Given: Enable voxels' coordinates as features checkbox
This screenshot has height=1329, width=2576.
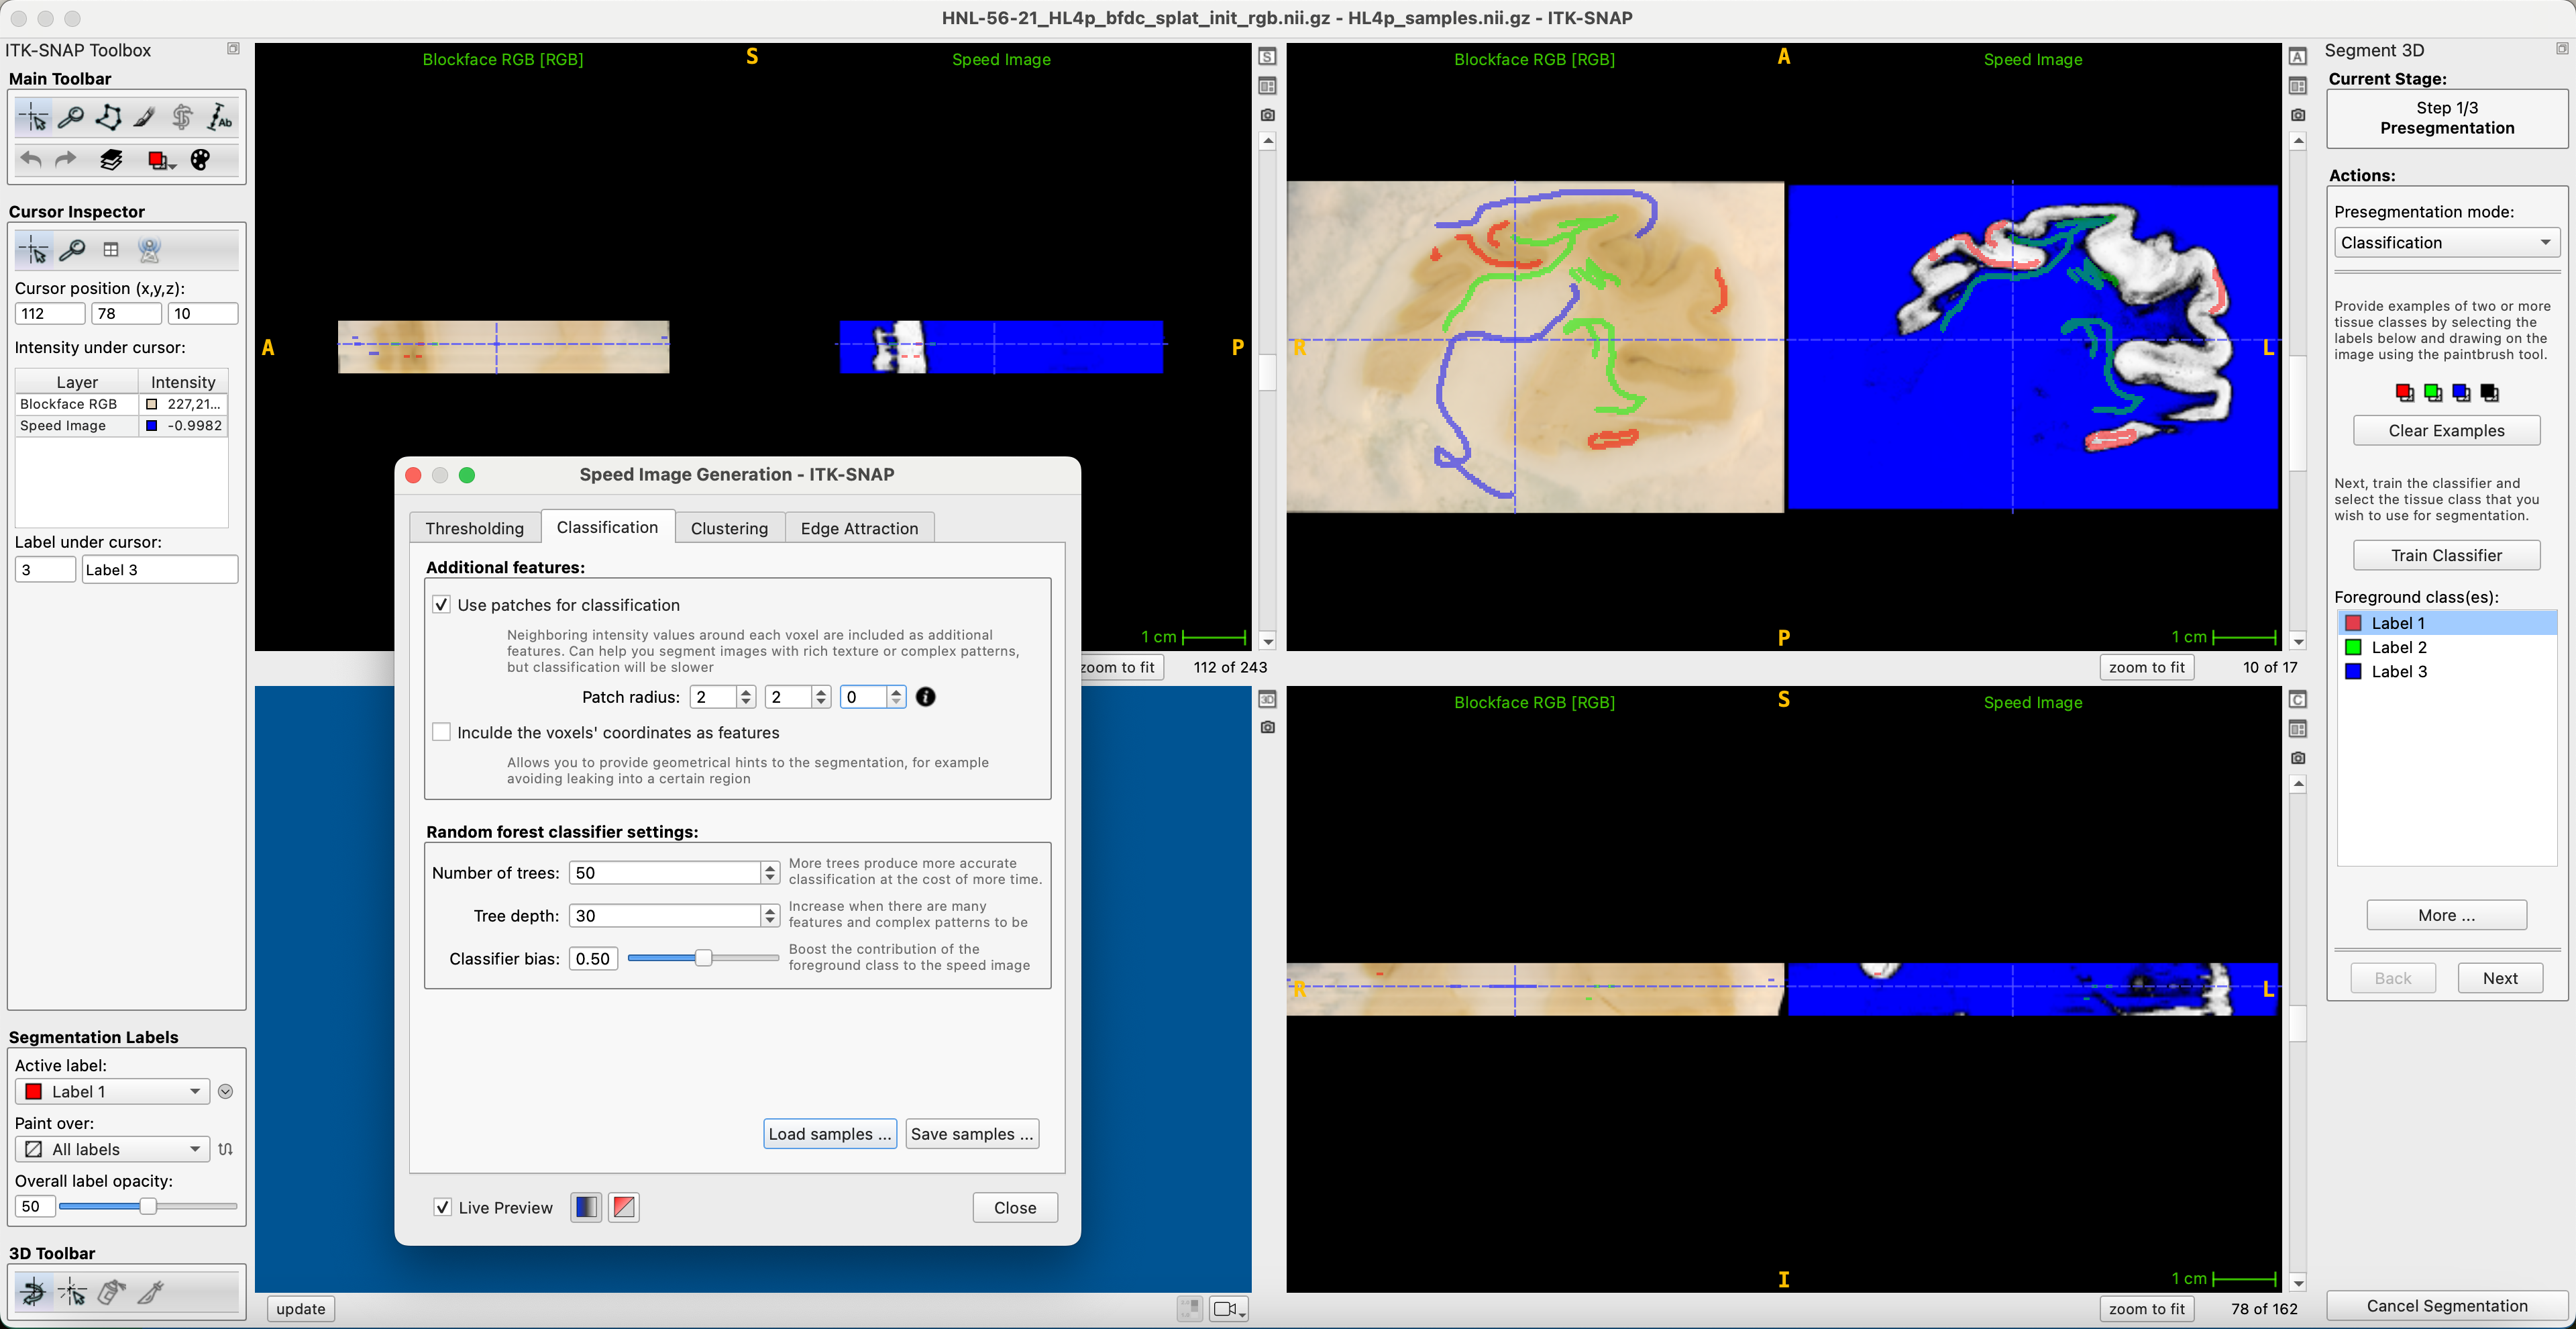Looking at the screenshot, I should click(x=441, y=732).
